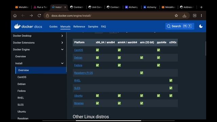Click Raspberry Pi OS arm check mark
The height and width of the screenshot is (122, 217).
point(142,73)
